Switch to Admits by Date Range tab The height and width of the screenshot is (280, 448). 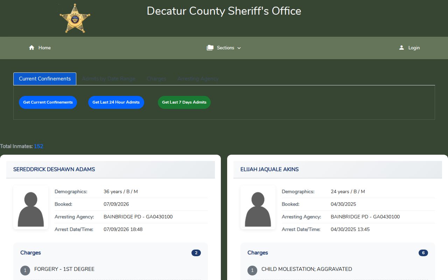tap(108, 79)
